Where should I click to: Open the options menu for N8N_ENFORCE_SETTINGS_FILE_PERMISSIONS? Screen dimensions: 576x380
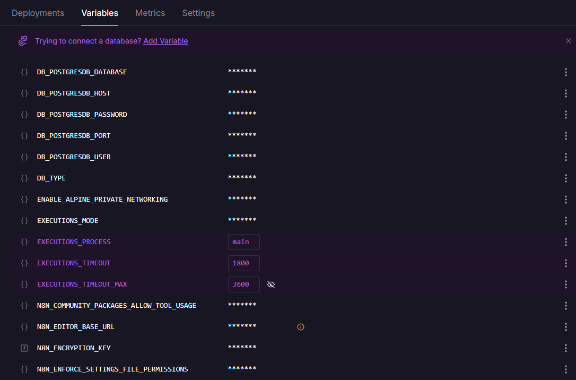(x=566, y=369)
